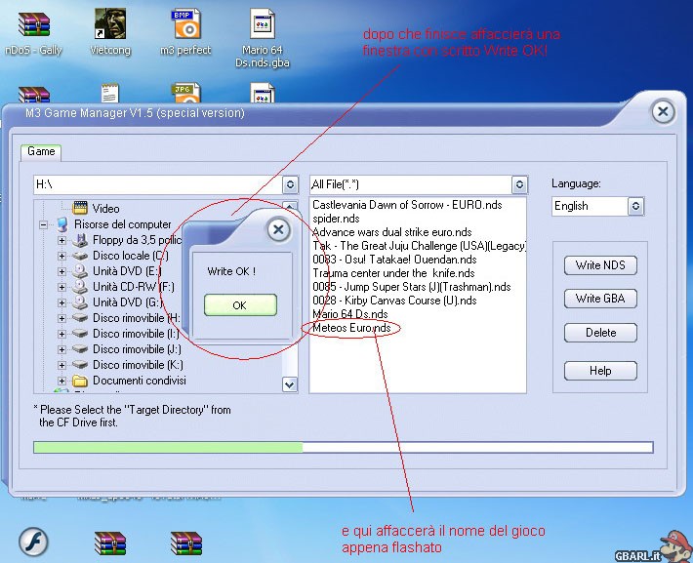Open the Language dropdown showing English

click(x=635, y=206)
